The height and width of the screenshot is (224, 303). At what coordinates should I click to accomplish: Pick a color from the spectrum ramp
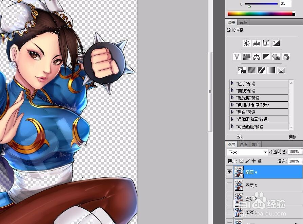pyautogui.click(x=260, y=14)
